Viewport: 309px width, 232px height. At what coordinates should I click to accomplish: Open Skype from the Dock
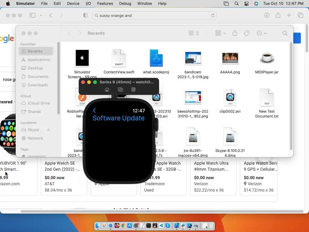tap(167, 225)
